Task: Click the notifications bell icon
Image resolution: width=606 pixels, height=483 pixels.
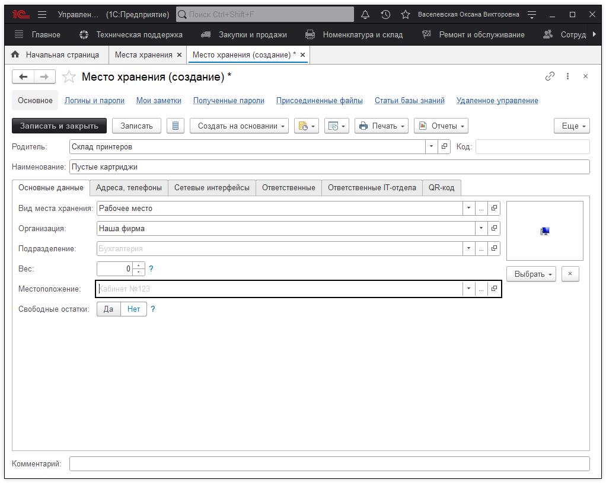Action: click(365, 14)
